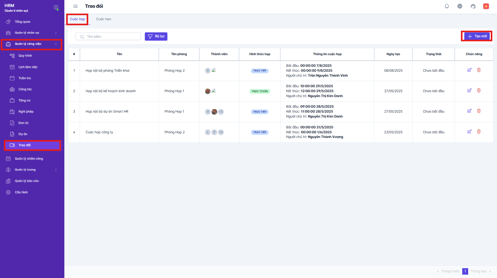Click the Tìm kiếm search field
497x278 pixels.
tap(108, 36)
